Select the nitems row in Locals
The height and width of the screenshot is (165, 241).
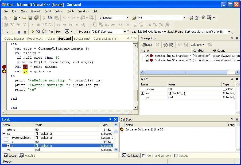(58, 130)
